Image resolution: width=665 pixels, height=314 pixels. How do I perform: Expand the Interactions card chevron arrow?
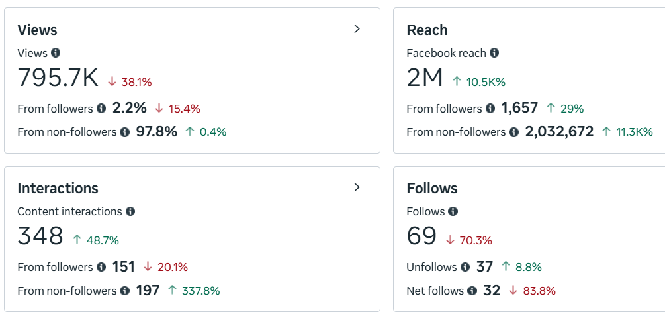point(357,187)
